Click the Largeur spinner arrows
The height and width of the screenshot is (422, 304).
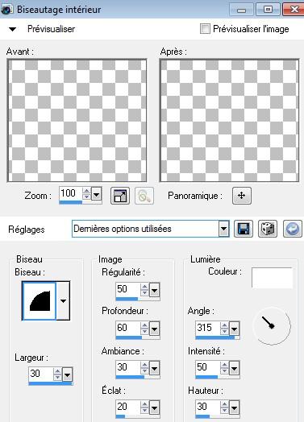click(x=57, y=374)
